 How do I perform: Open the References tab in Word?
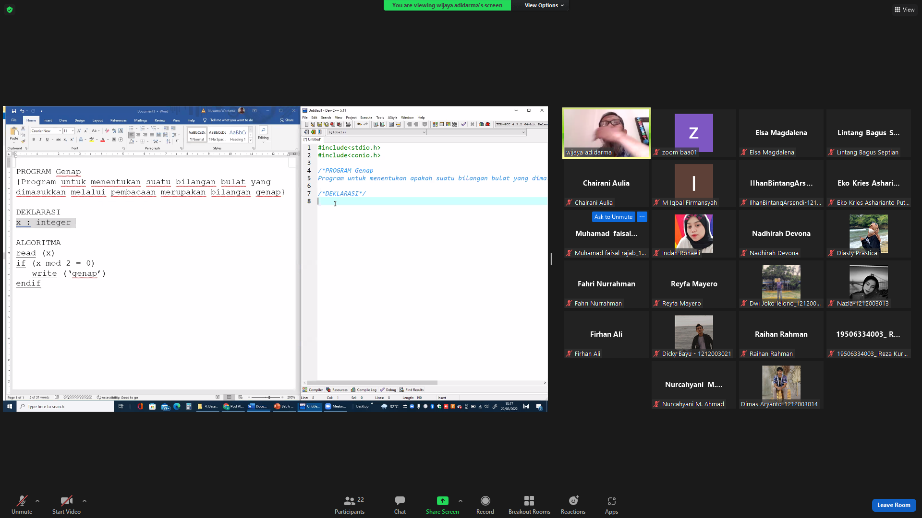(119, 120)
